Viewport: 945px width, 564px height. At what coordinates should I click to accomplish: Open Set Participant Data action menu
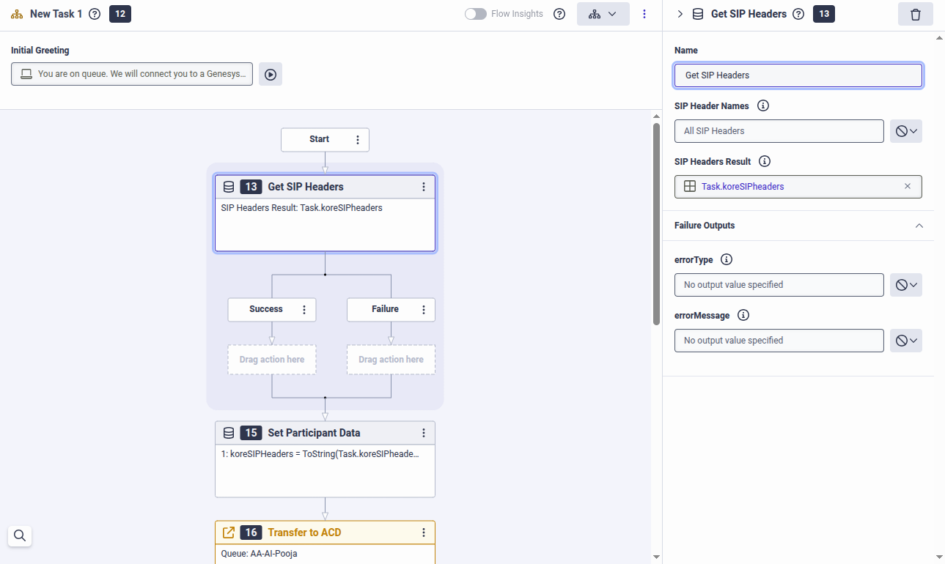point(424,433)
